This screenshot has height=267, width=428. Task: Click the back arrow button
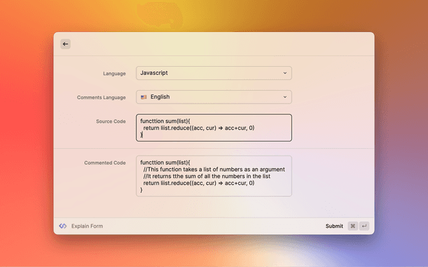click(x=66, y=44)
